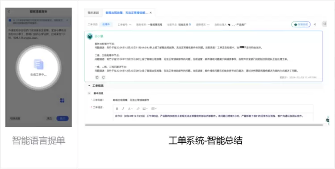Tap the blue submit button on the mobile screen
This screenshot has width=335, height=169.
pos(63,119)
